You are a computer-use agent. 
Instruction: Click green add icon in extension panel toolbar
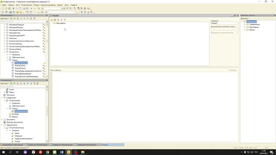pyautogui.click(x=11, y=83)
